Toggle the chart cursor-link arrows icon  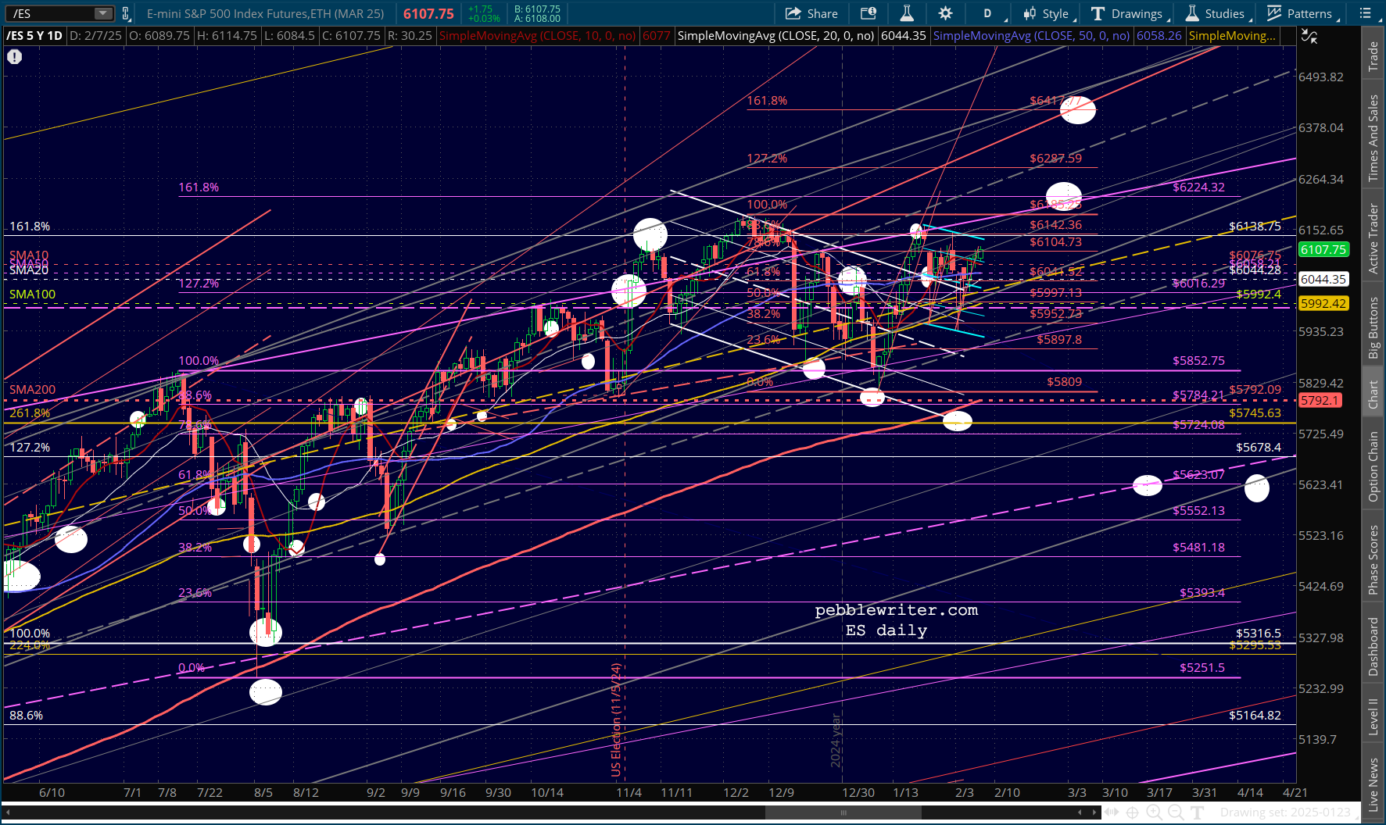click(1309, 36)
